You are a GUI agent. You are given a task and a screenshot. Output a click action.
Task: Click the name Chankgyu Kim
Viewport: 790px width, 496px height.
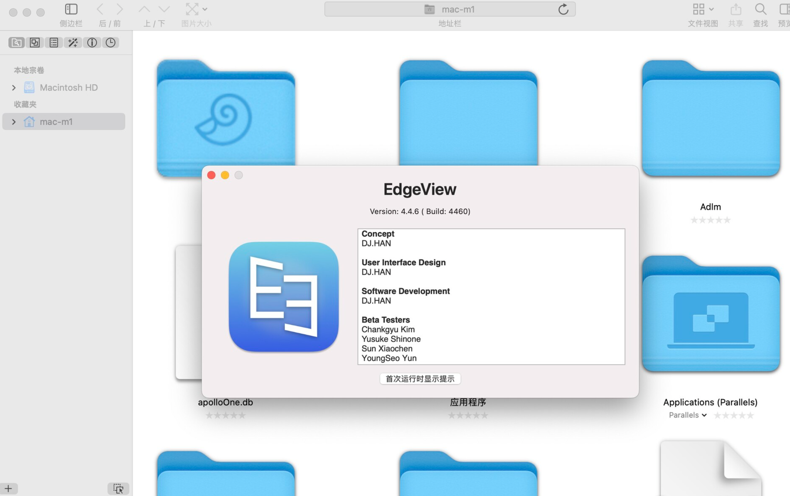[x=388, y=329]
